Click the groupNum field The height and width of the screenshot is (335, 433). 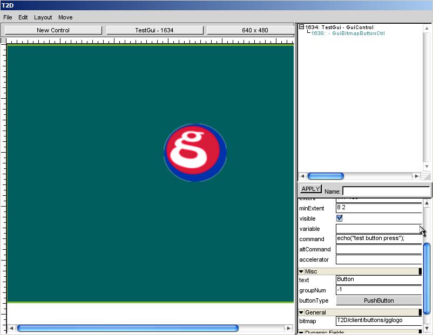tap(378, 290)
